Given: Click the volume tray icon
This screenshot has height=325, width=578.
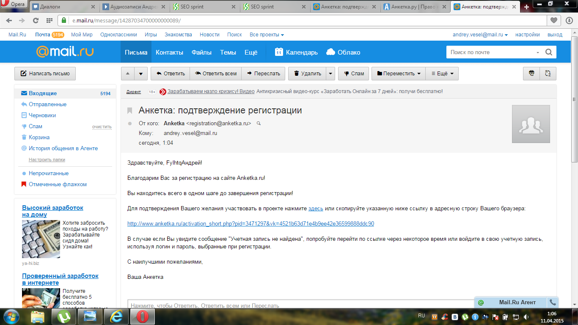Looking at the screenshot, I should pos(526,317).
